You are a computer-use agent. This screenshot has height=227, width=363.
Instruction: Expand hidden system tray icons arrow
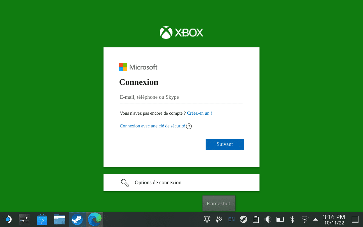point(316,219)
